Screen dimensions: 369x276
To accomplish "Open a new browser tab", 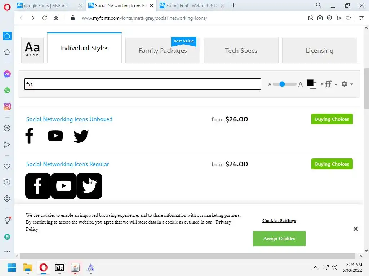I will (x=233, y=5).
